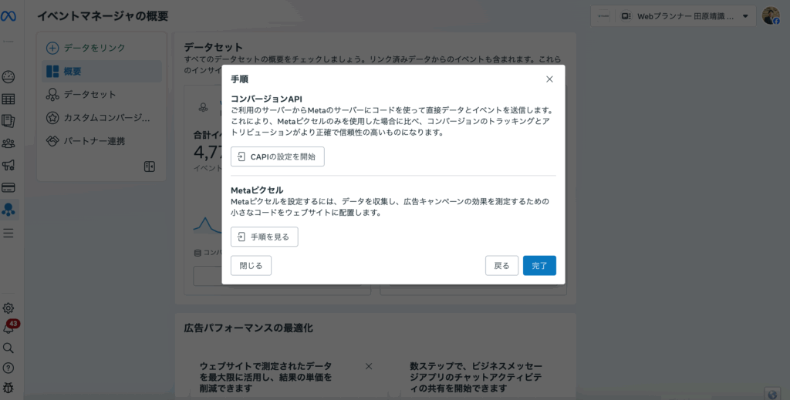Image resolution: width=790 pixels, height=400 pixels.
Task: Click the search magnifier icon
Action: (9, 348)
